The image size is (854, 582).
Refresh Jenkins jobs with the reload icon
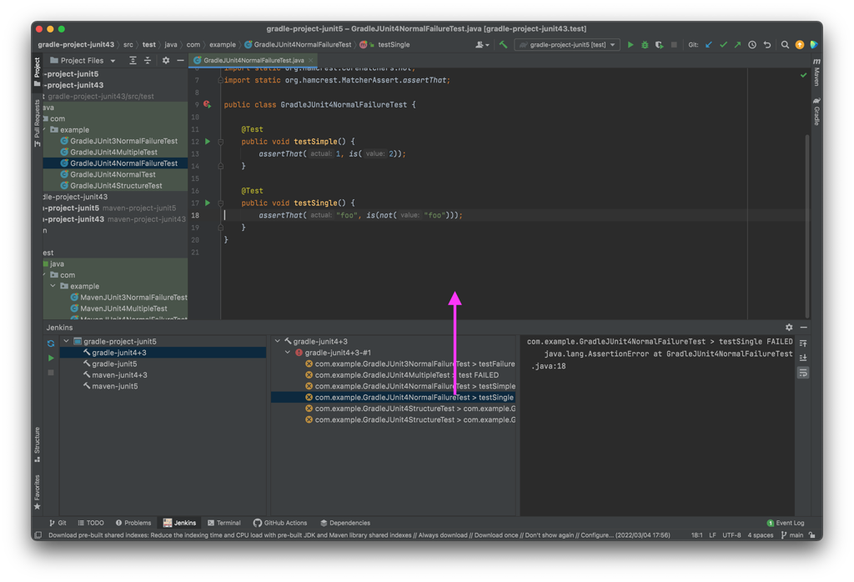[51, 344]
